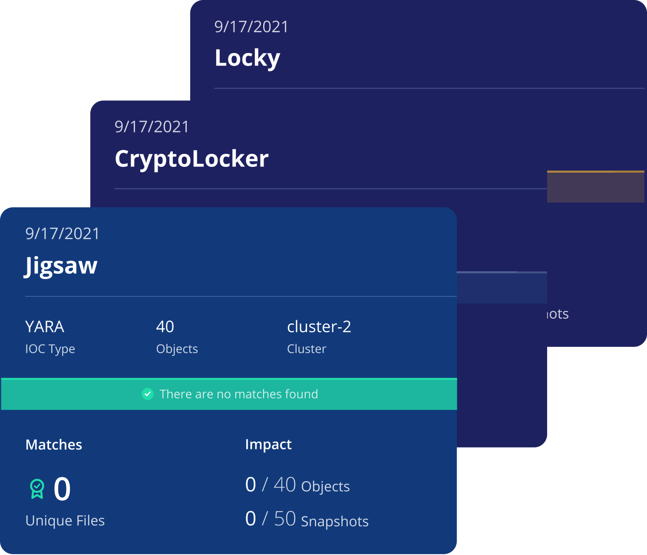647x555 pixels.
Task: Click the award ribbon icon beside zero matches
Action: coord(37,489)
